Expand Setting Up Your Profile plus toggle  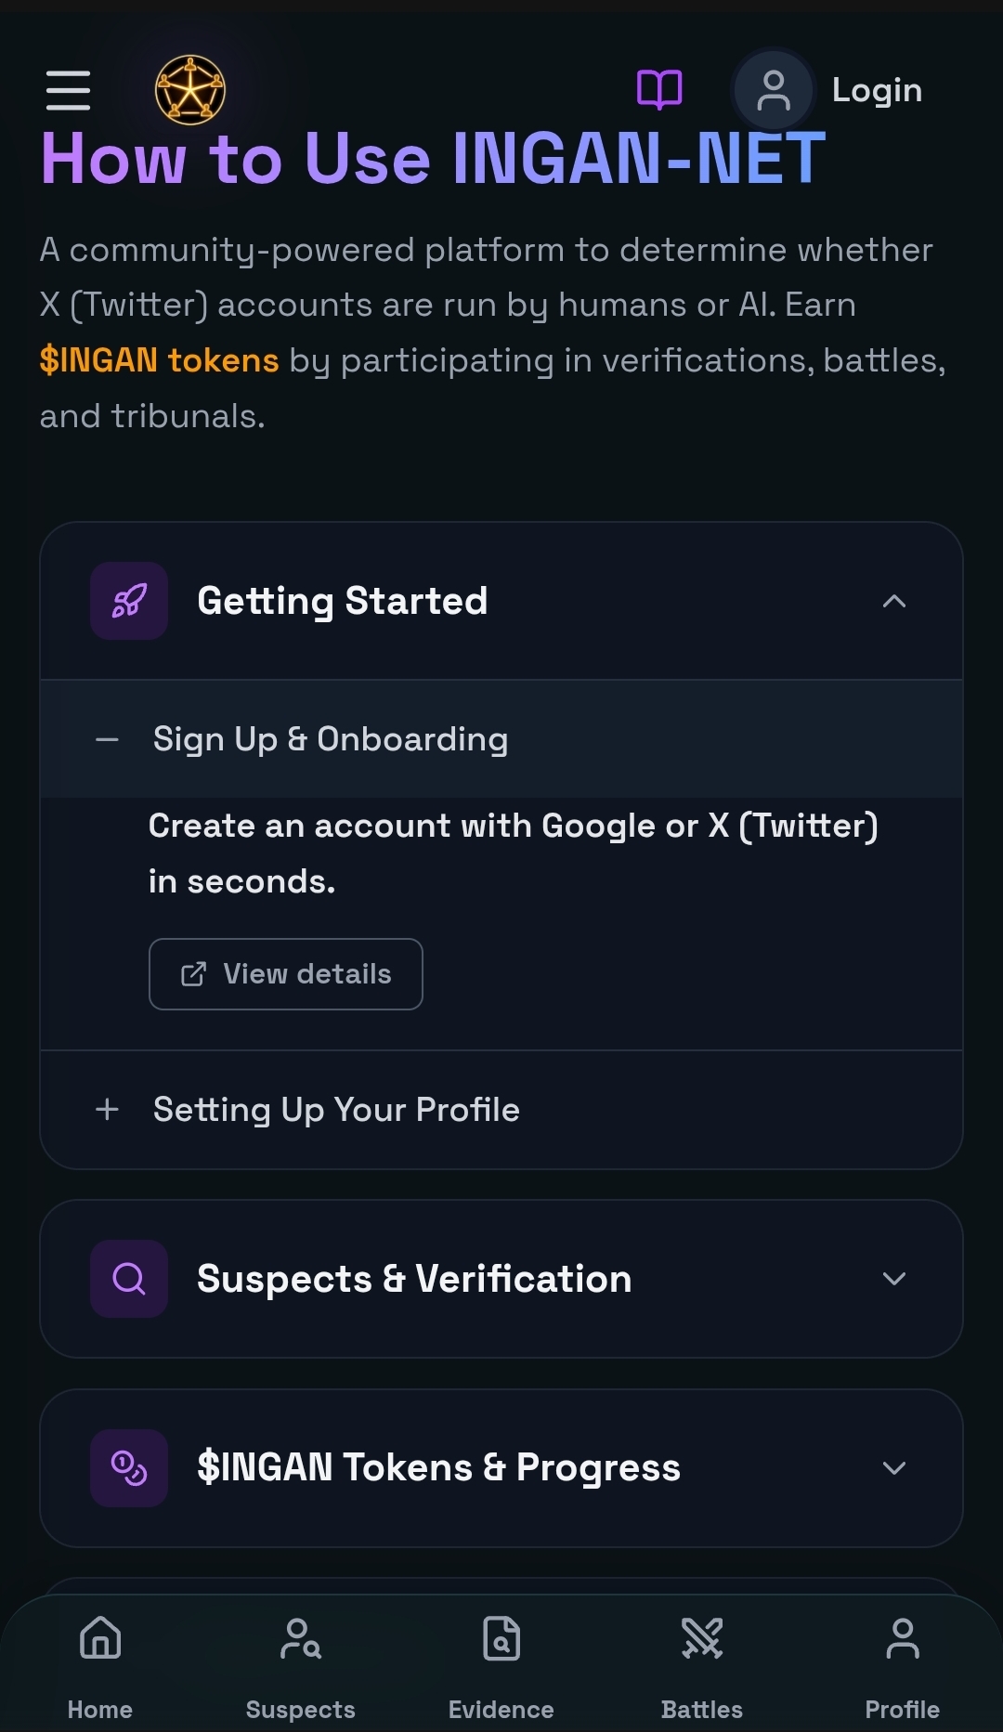108,1110
